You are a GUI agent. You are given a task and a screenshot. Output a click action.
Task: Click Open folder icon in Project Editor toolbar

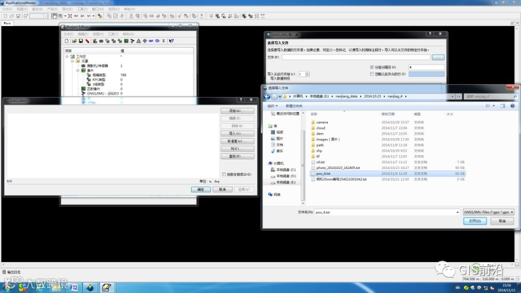pos(74,41)
